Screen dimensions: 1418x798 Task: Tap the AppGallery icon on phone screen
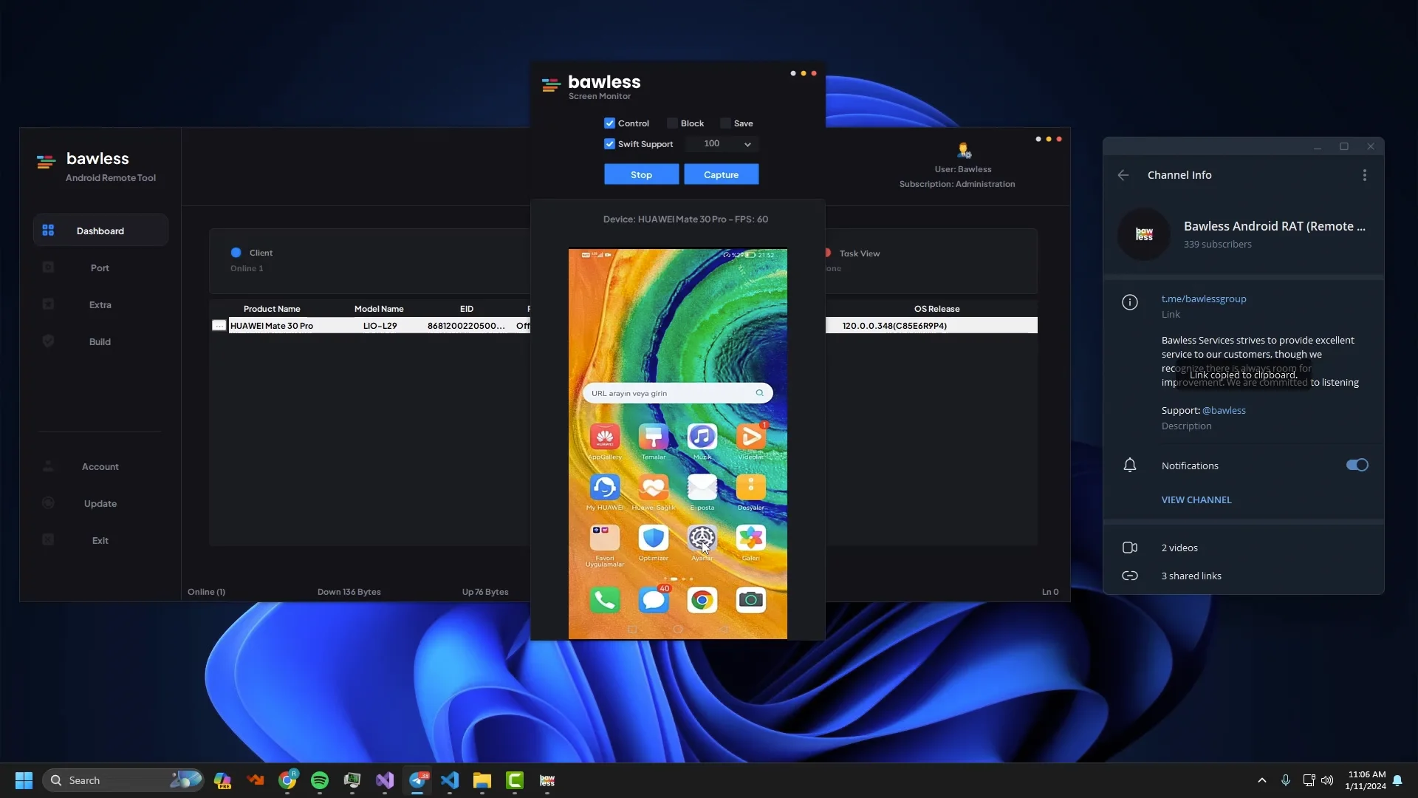tap(604, 437)
